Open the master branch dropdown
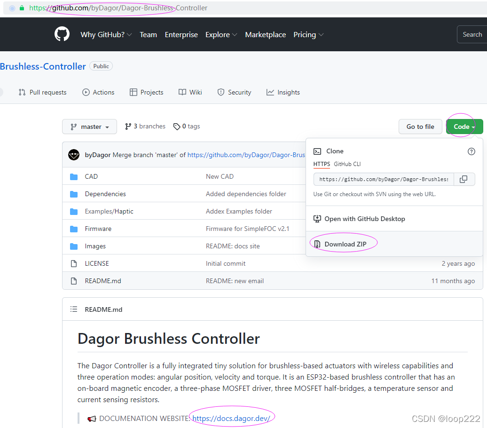The height and width of the screenshot is (428, 487). 89,127
